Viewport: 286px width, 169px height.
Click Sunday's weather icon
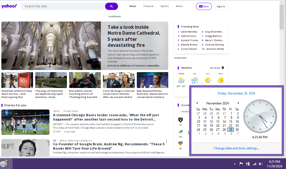click(x=208, y=80)
